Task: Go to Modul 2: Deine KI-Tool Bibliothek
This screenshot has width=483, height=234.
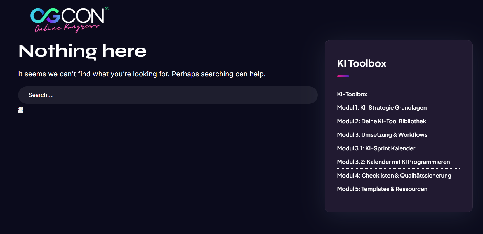Action: pyautogui.click(x=381, y=121)
